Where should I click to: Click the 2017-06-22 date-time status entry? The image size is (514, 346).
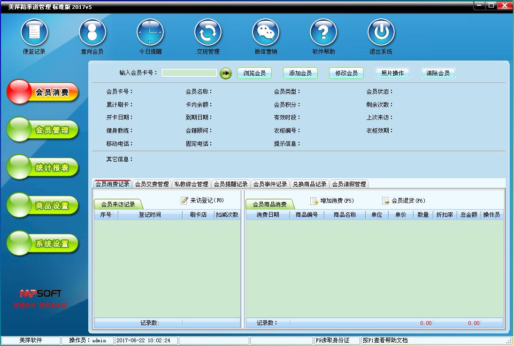pyautogui.click(x=146, y=340)
